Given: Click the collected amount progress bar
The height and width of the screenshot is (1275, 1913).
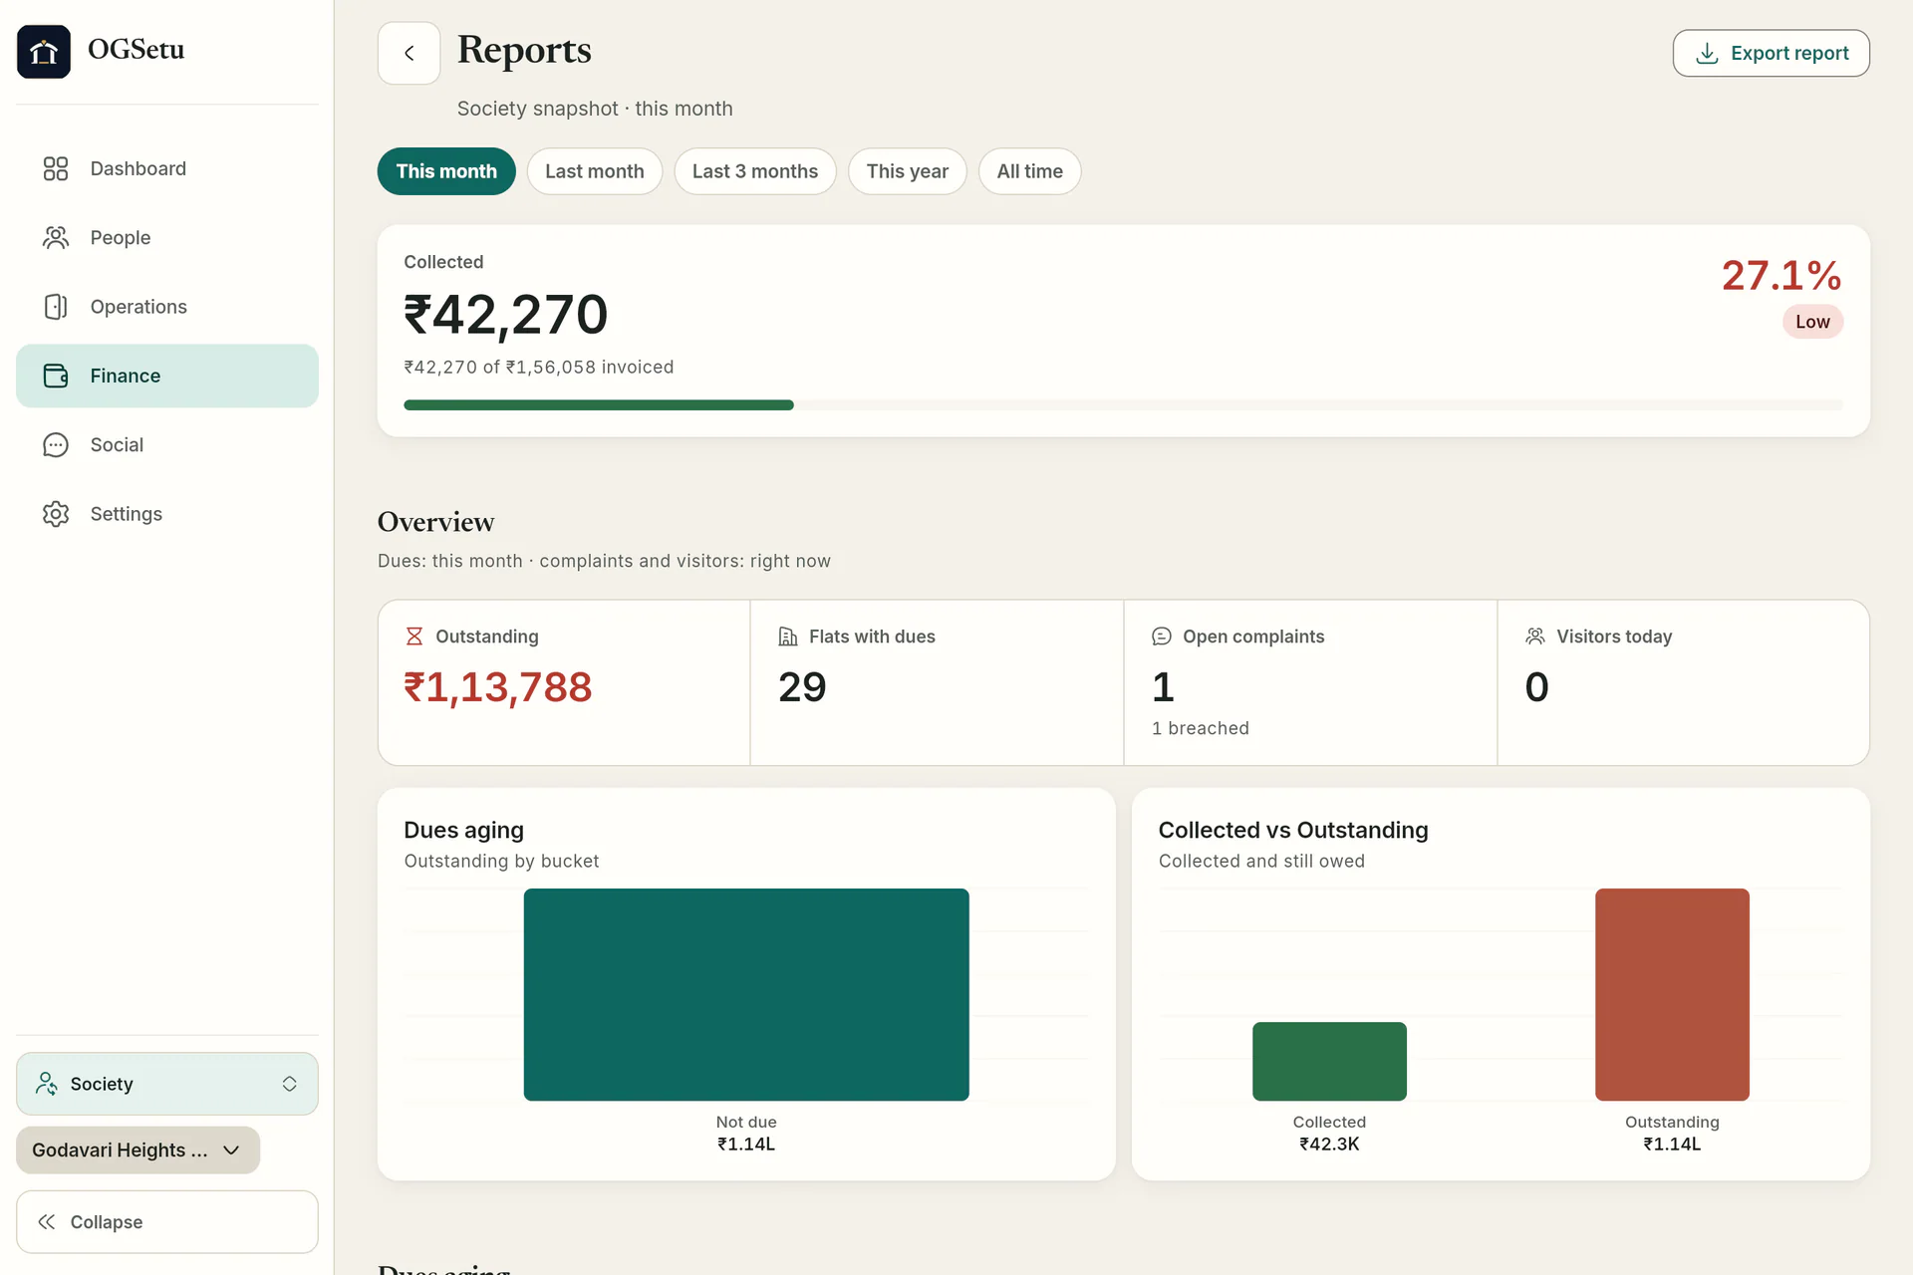Looking at the screenshot, I should (1123, 405).
